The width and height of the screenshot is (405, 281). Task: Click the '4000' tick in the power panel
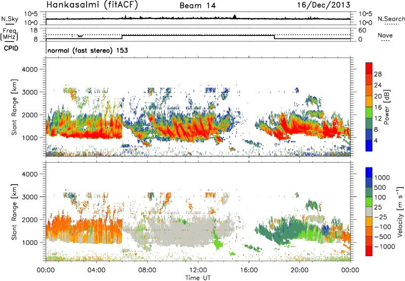pos(29,69)
